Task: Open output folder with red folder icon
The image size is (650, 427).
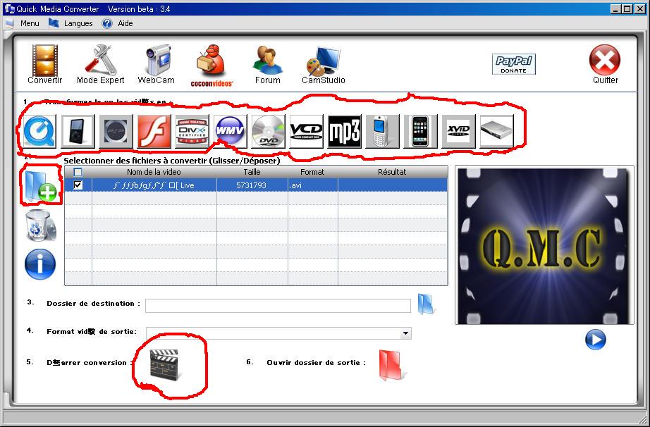Action: click(x=391, y=365)
